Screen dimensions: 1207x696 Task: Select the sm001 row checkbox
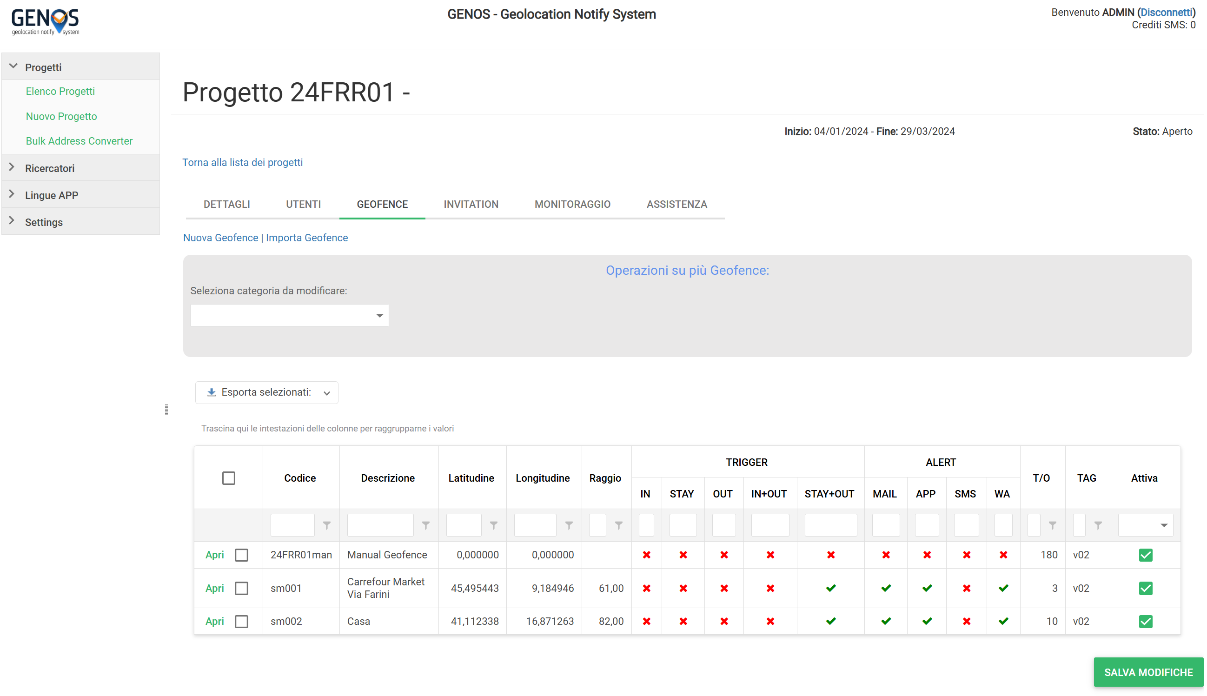coord(241,588)
